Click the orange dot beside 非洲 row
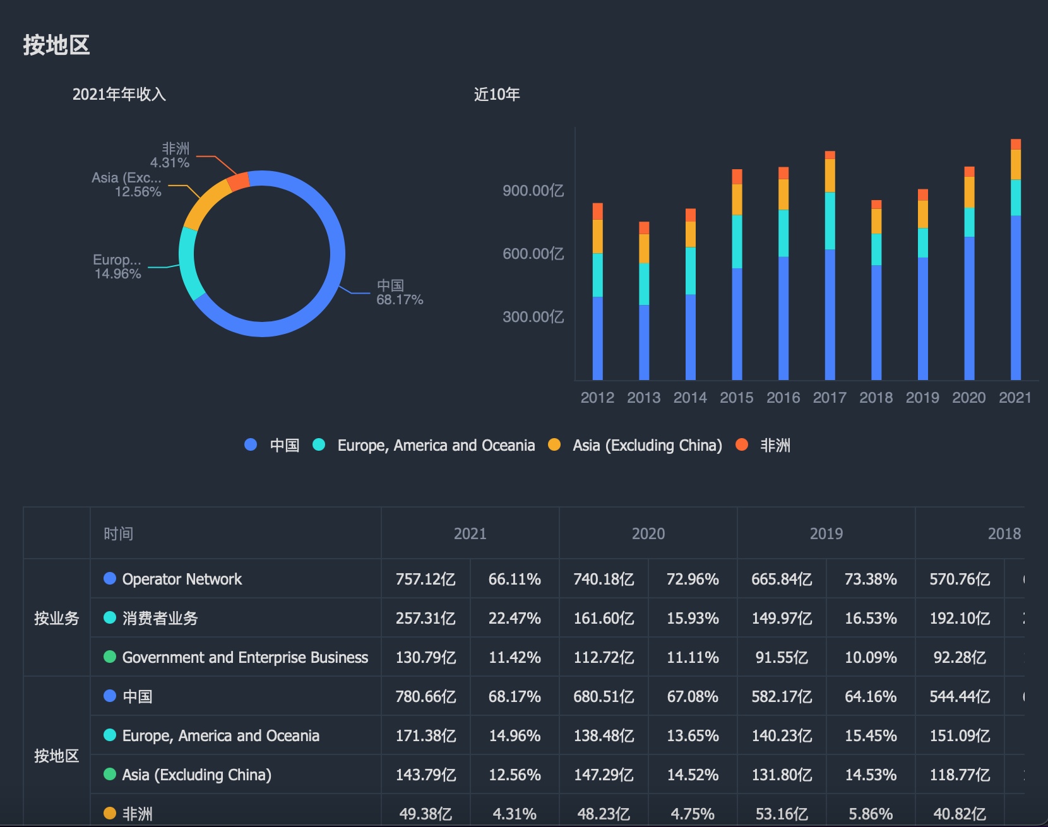 pyautogui.click(x=110, y=813)
